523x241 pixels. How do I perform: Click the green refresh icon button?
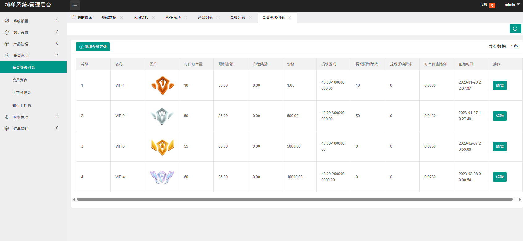point(515,29)
